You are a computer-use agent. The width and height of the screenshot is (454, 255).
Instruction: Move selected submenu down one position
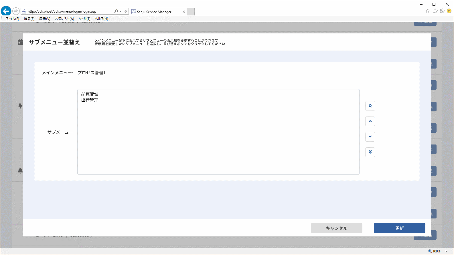370,137
